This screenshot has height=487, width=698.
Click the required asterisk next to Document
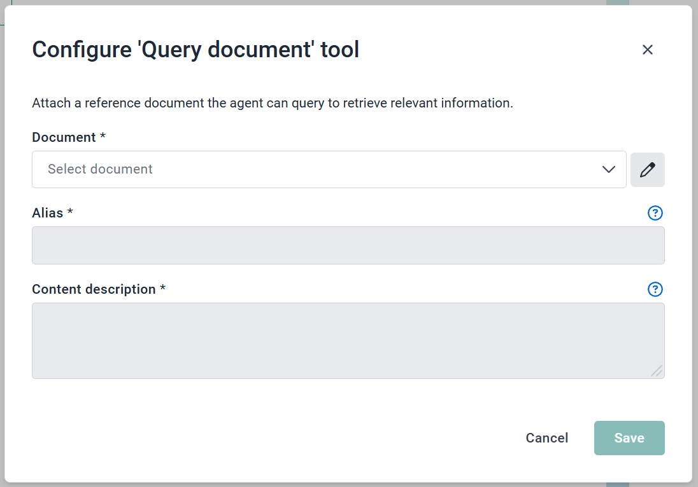pyautogui.click(x=103, y=137)
